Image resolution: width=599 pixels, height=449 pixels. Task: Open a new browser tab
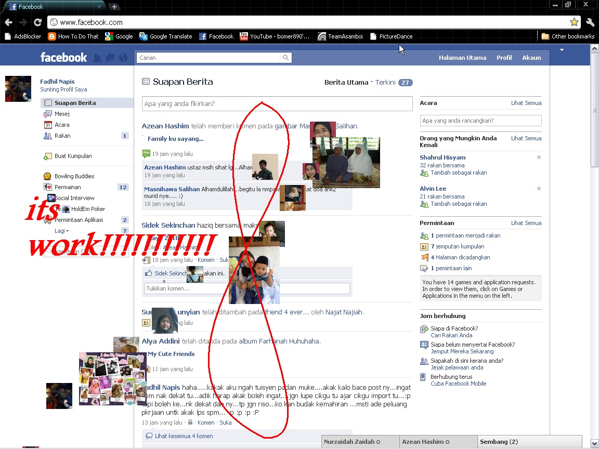pos(114,6)
